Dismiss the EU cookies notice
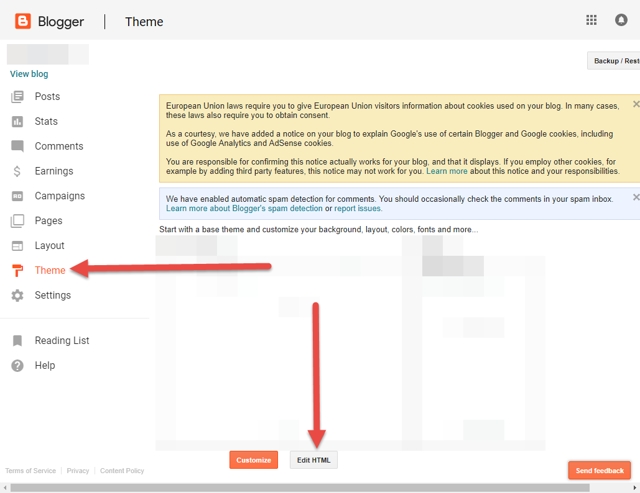640x493 pixels. tap(636, 104)
